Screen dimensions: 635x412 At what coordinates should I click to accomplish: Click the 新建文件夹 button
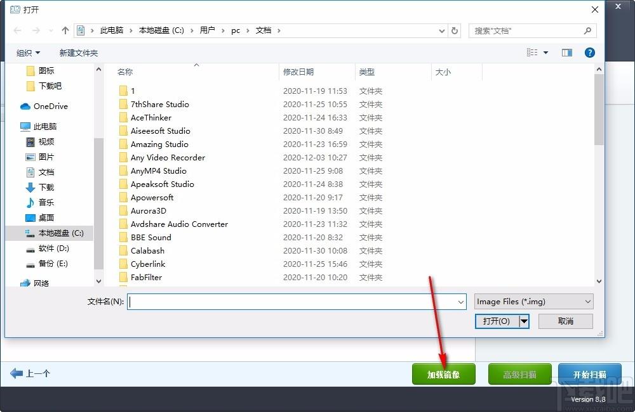pos(79,53)
